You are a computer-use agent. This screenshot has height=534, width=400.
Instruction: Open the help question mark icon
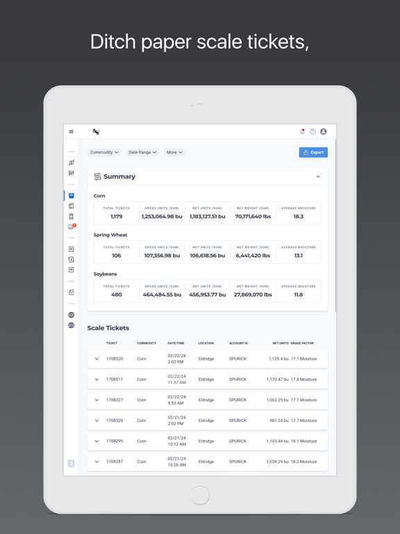(x=312, y=131)
